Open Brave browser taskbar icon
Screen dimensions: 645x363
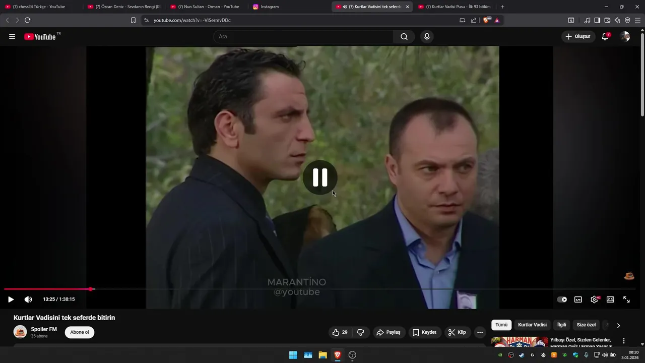(x=338, y=355)
